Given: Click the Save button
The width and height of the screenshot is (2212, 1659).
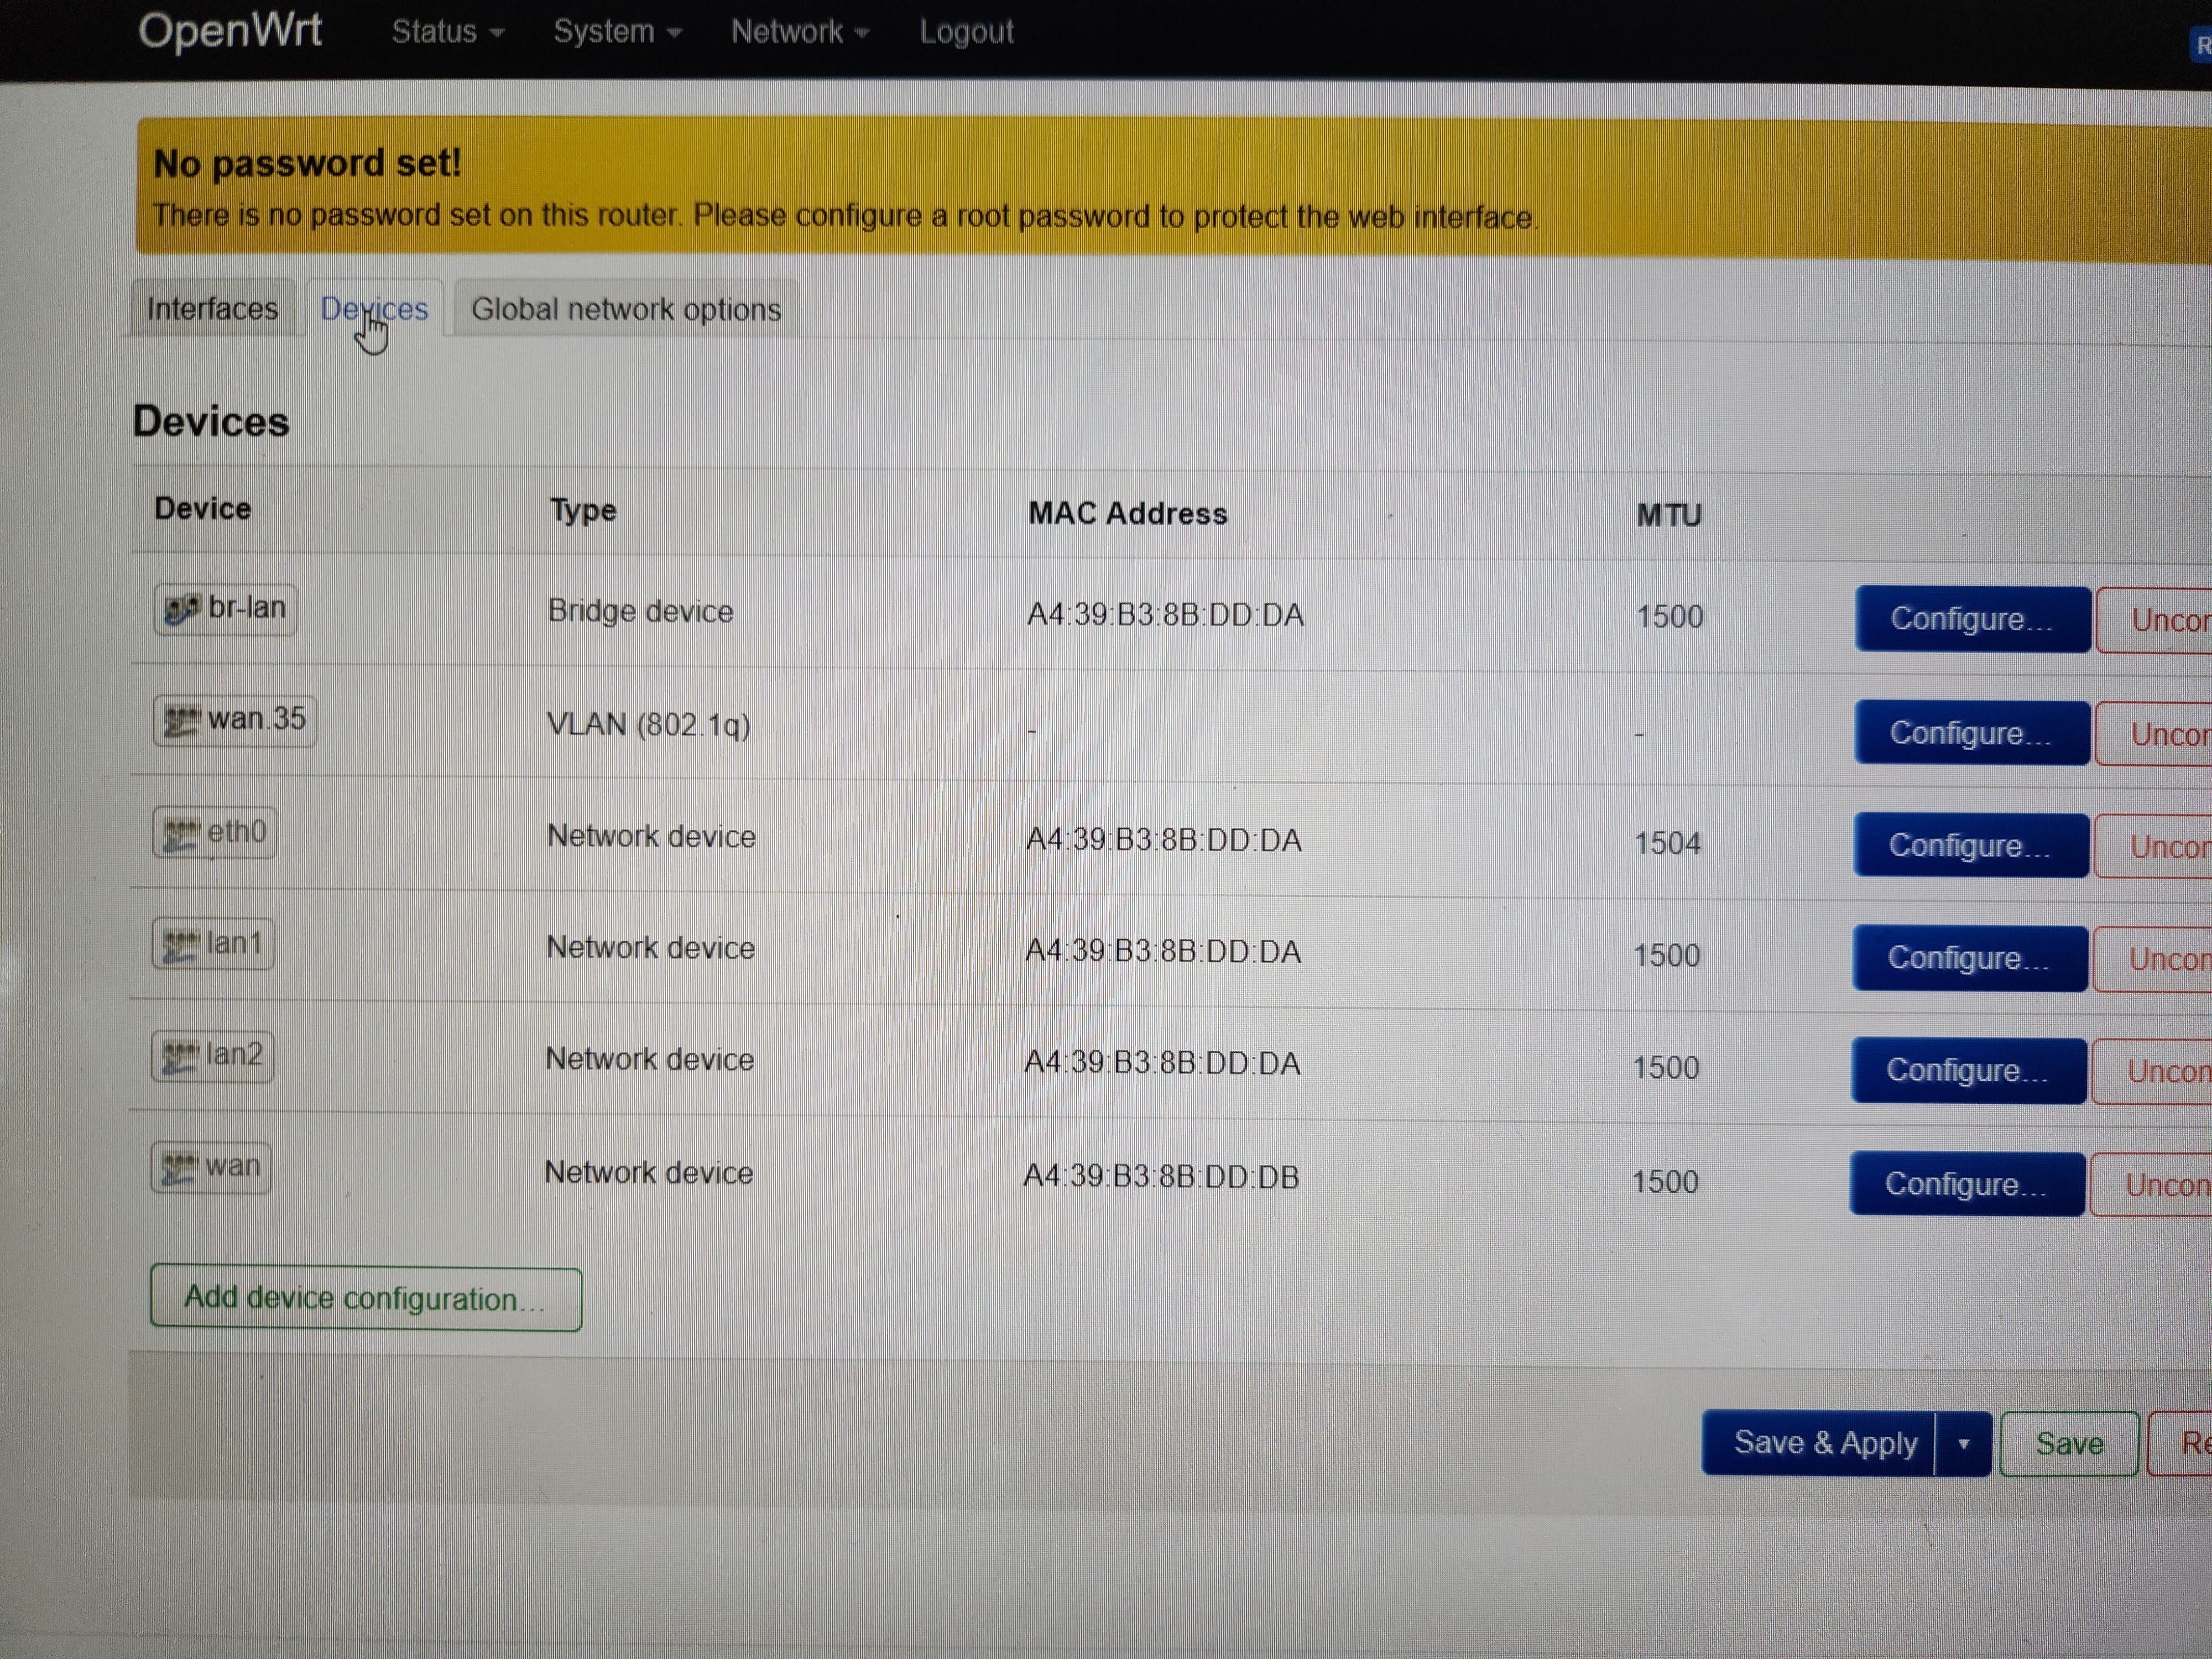Looking at the screenshot, I should coord(2069,1444).
